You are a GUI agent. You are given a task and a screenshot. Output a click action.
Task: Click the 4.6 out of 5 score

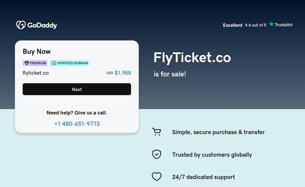(256, 25)
